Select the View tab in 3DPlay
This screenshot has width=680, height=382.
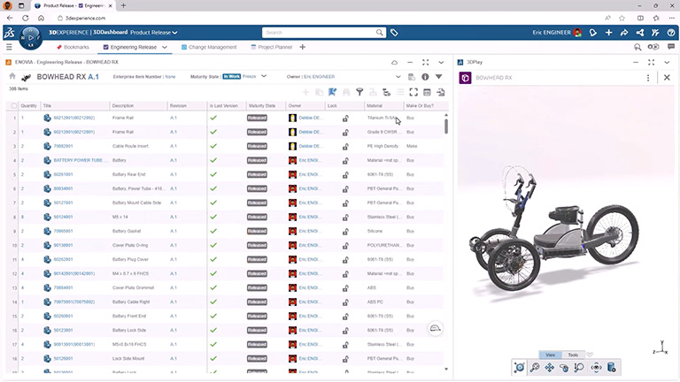click(x=551, y=355)
